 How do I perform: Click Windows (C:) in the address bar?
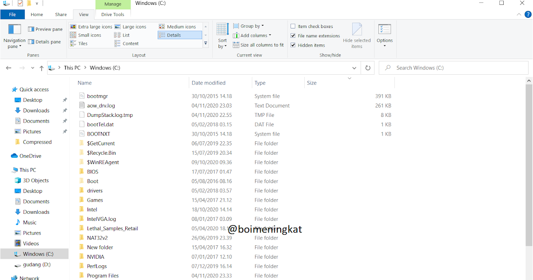(105, 68)
